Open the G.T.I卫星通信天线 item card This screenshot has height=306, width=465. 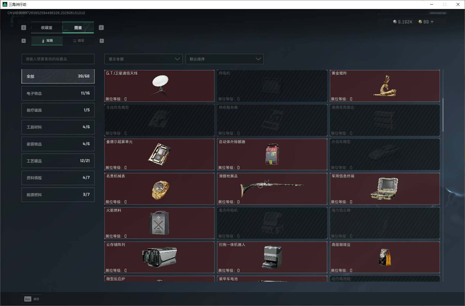click(x=159, y=86)
